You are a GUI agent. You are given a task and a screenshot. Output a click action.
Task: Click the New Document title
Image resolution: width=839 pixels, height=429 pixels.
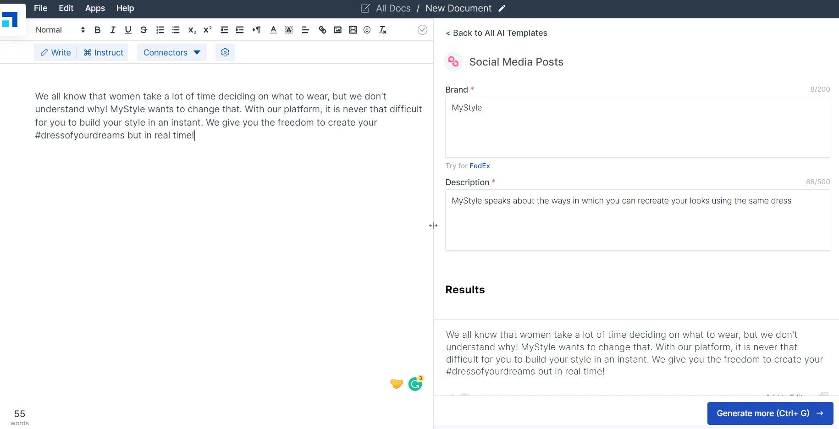pos(458,8)
